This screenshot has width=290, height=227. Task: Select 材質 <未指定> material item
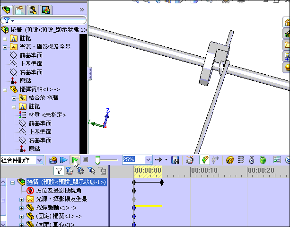47,115
